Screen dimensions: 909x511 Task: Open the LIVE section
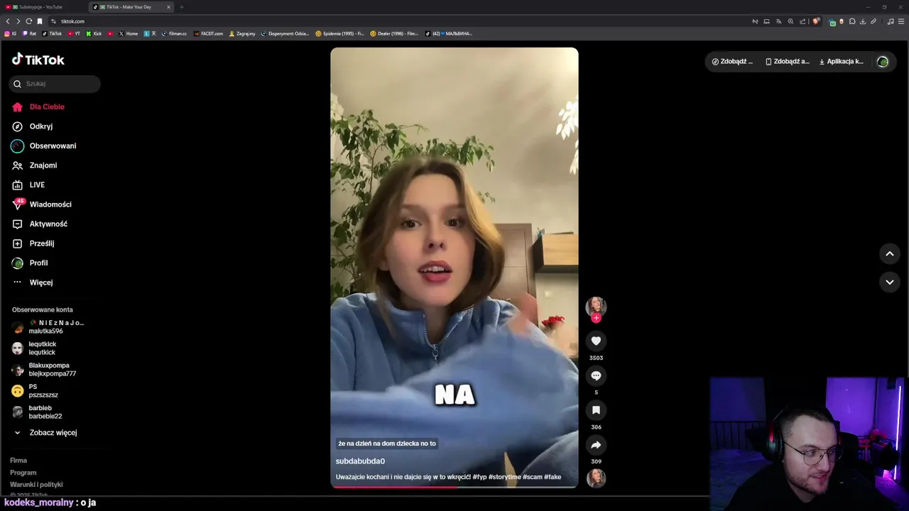pyautogui.click(x=28, y=185)
